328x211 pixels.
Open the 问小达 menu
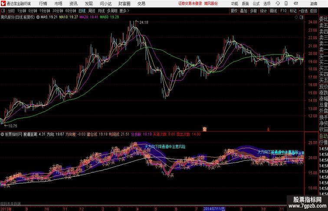[105, 3]
